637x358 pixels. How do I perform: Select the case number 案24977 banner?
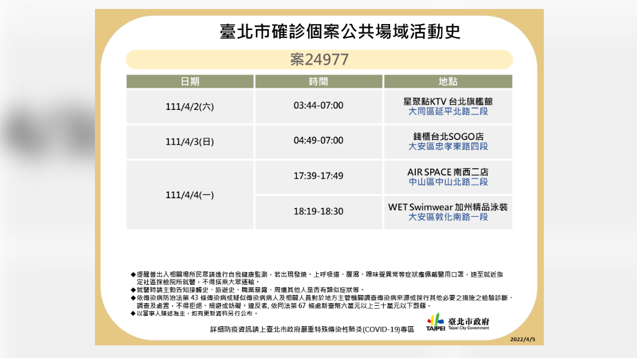click(x=319, y=59)
